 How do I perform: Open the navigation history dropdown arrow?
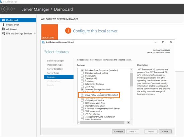coord(14,9)
